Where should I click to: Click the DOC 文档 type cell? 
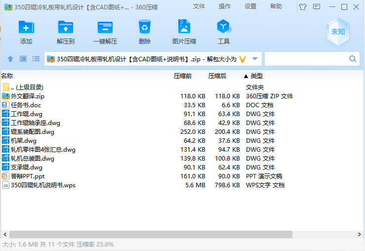pyautogui.click(x=260, y=105)
